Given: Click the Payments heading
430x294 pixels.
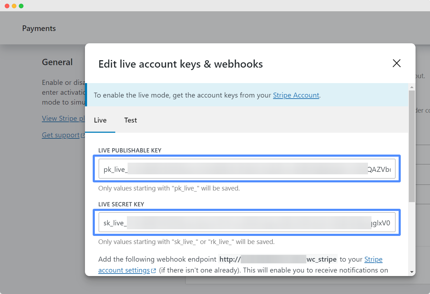Looking at the screenshot, I should coord(39,28).
